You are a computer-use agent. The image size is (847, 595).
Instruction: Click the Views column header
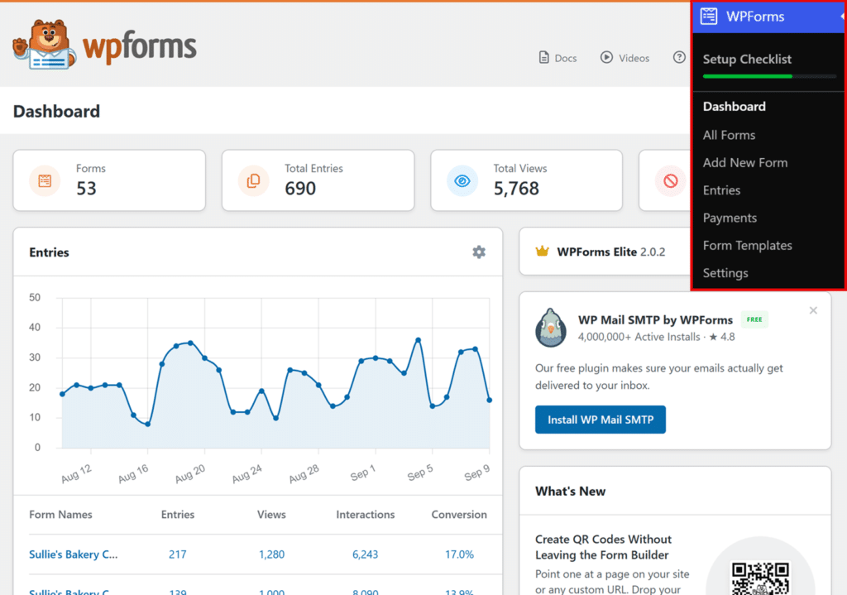click(x=271, y=515)
